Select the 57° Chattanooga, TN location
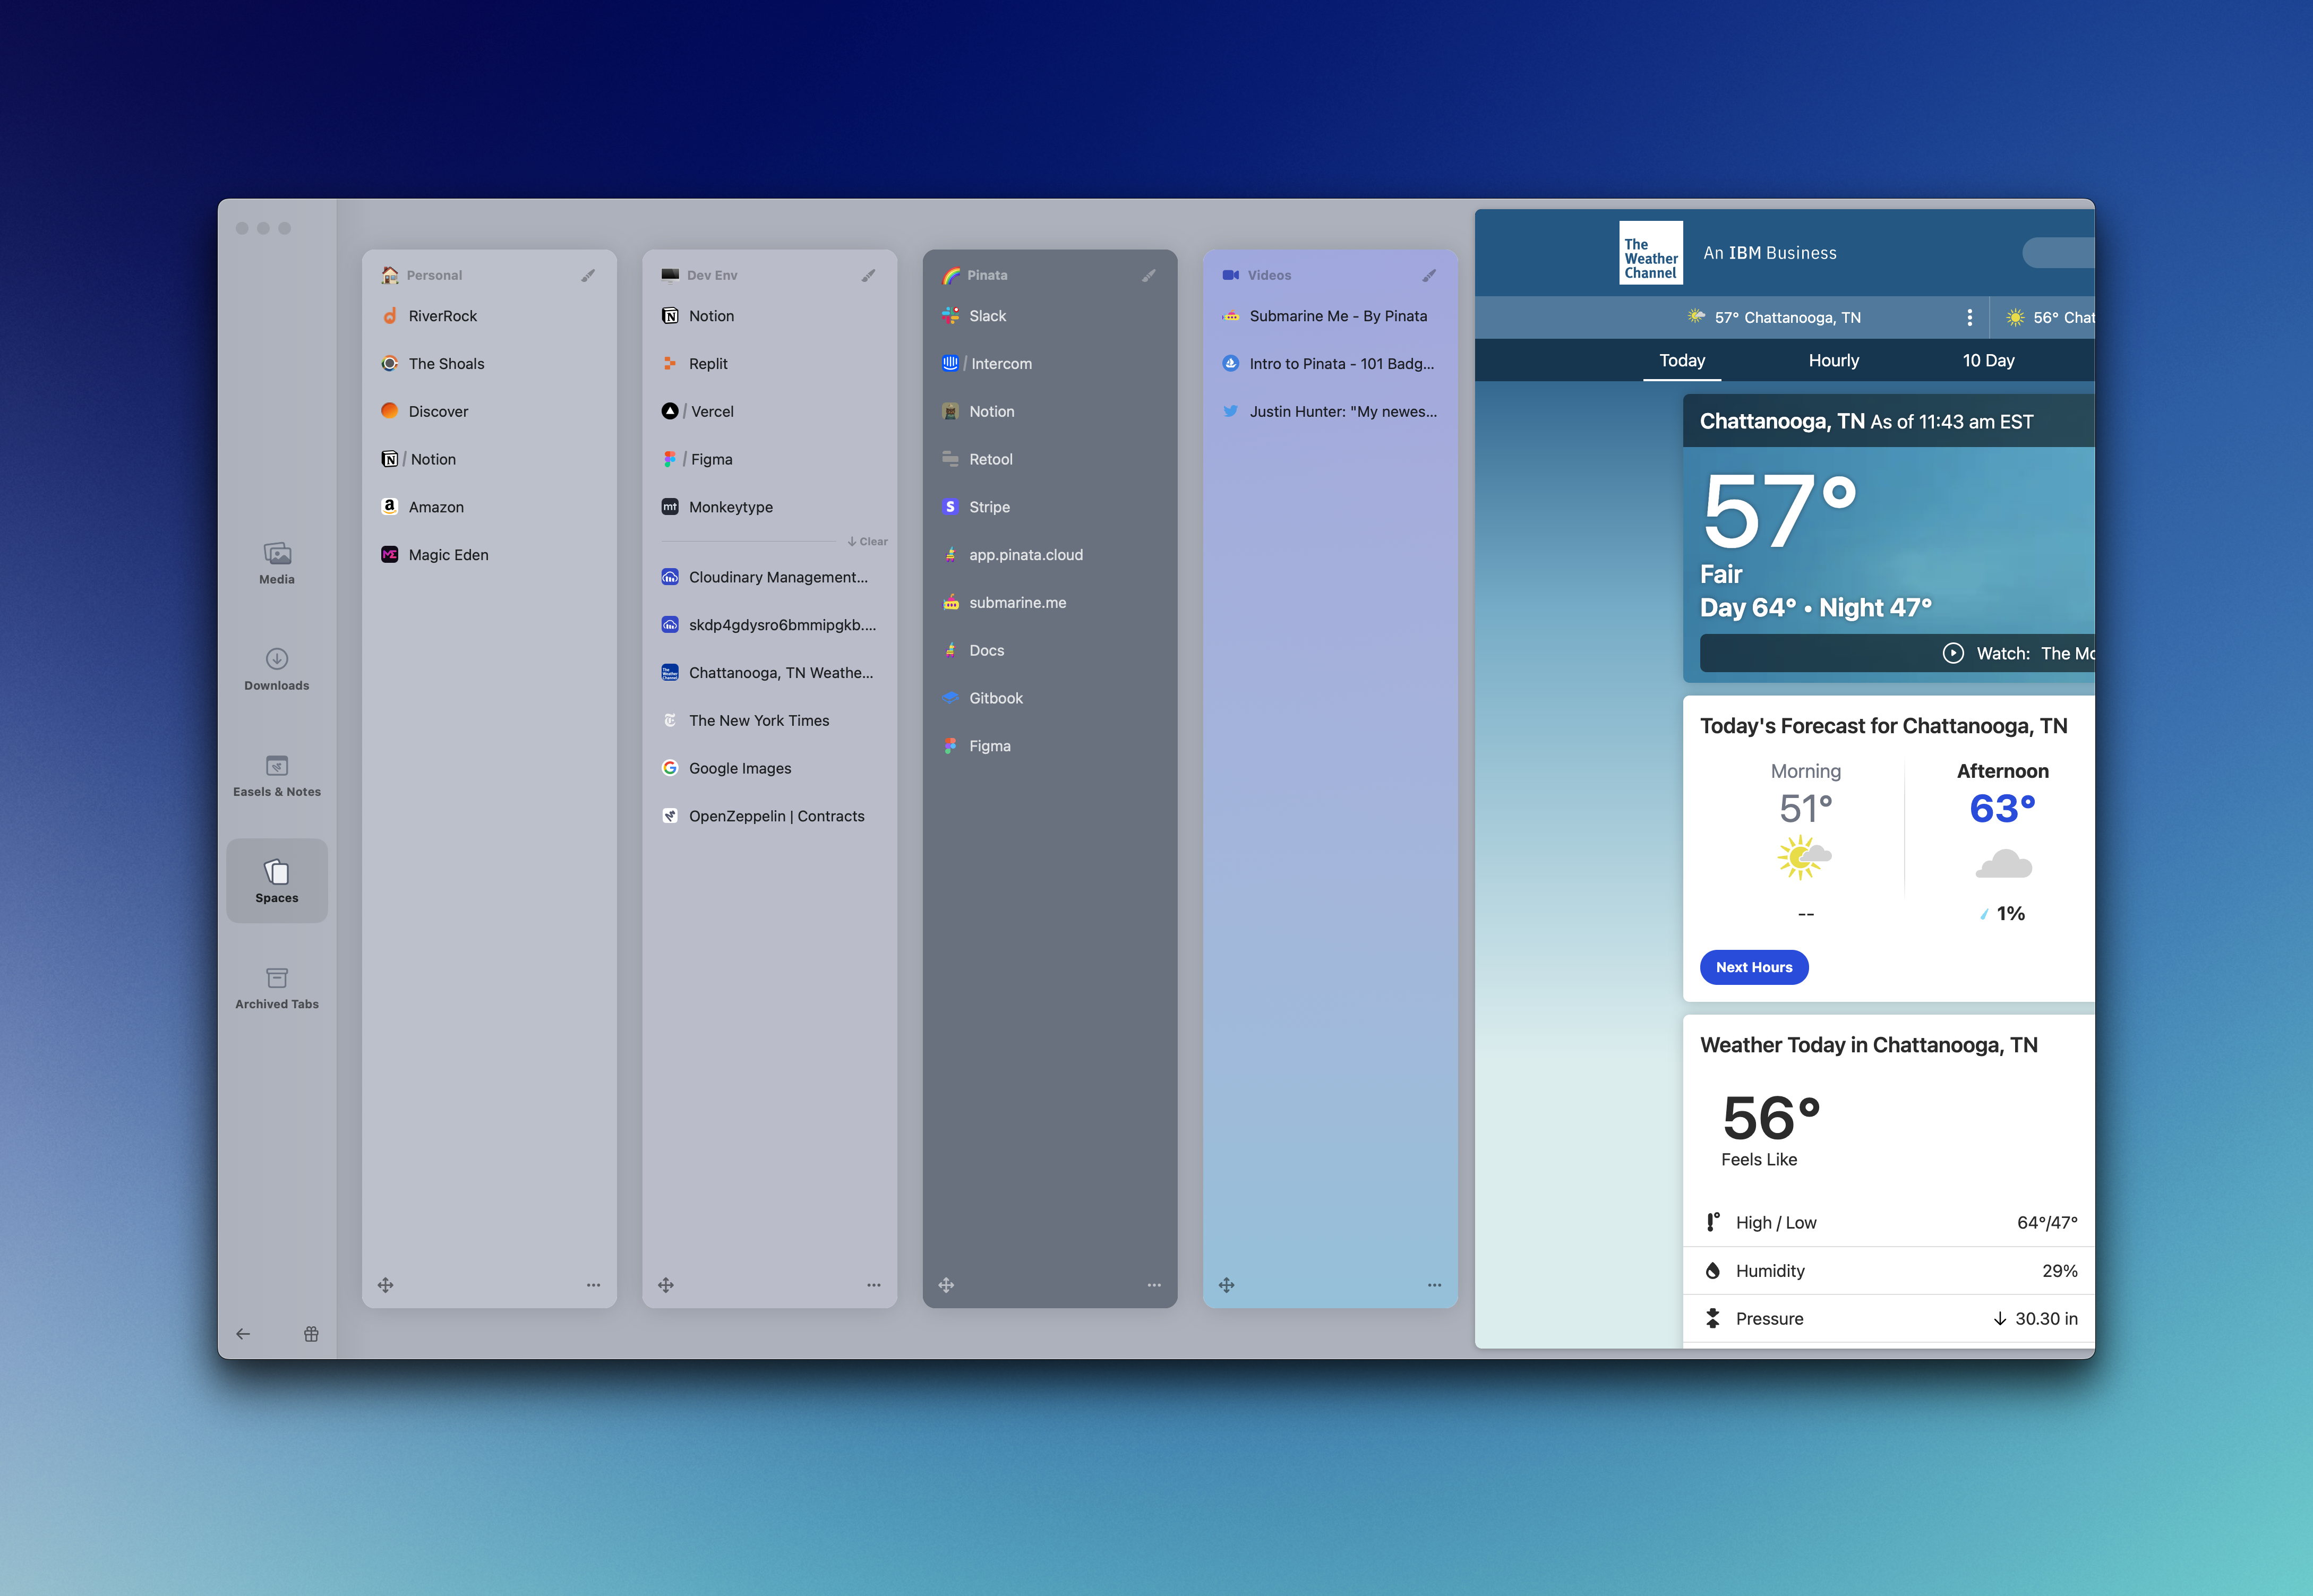This screenshot has width=2313, height=1596. click(1775, 317)
